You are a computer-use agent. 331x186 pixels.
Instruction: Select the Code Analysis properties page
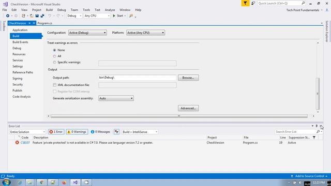point(22,97)
